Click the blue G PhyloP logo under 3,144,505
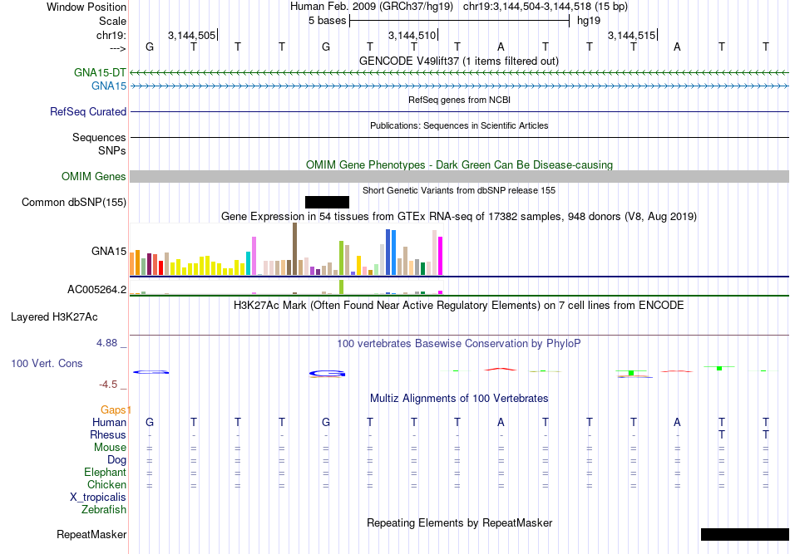 pyautogui.click(x=151, y=372)
